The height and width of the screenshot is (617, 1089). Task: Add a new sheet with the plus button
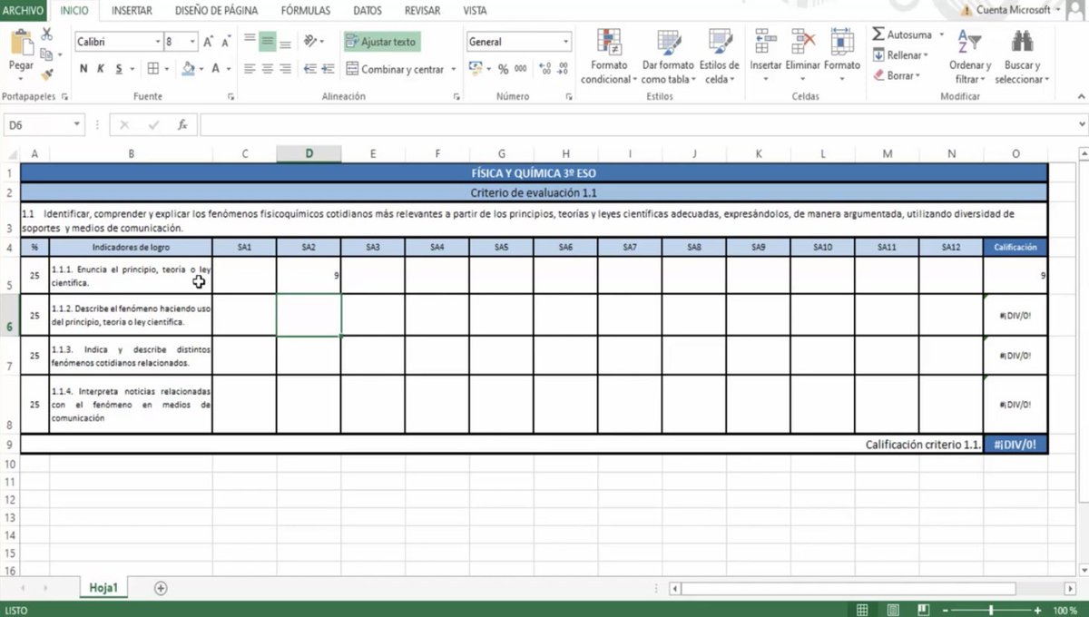[161, 588]
